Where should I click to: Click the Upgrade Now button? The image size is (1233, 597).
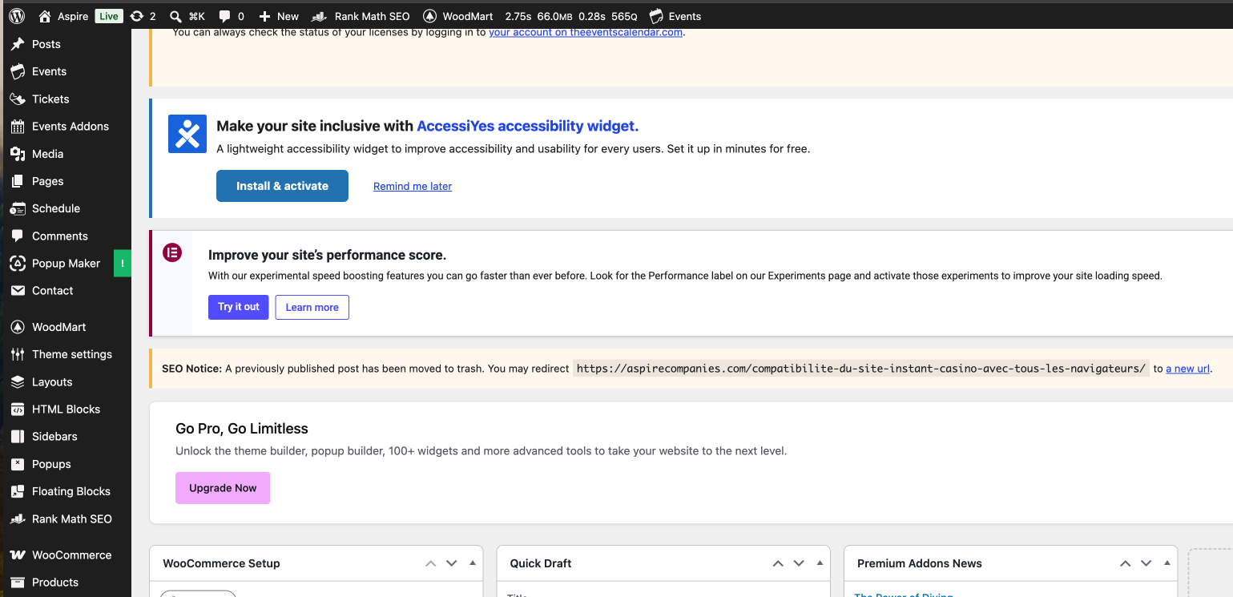tap(223, 488)
